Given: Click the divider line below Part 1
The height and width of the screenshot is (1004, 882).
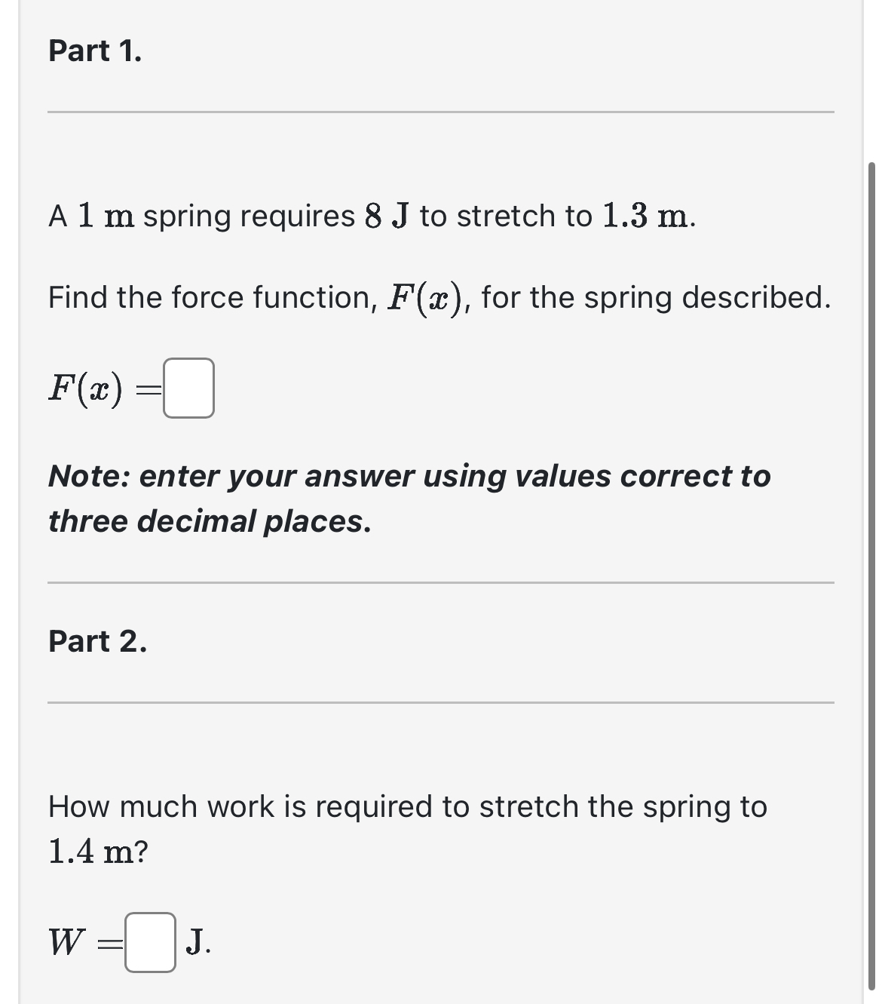Looking at the screenshot, I should coord(441,112).
